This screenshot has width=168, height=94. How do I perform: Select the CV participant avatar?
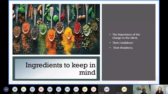click(x=32, y=89)
